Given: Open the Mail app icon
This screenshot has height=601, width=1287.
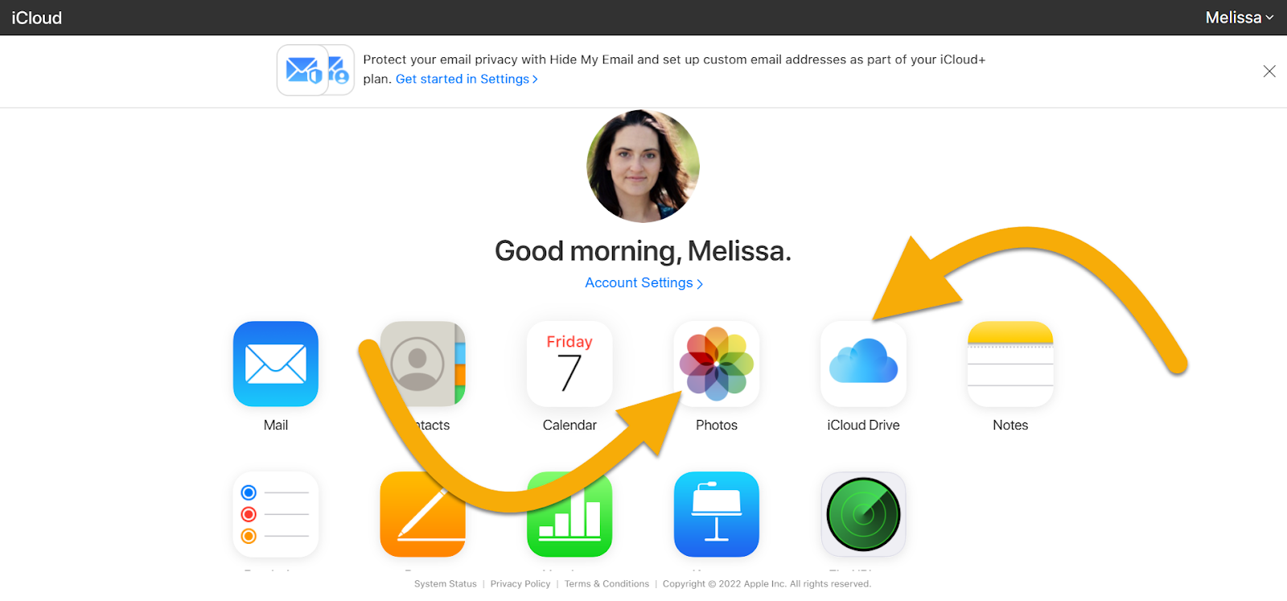Looking at the screenshot, I should point(276,364).
